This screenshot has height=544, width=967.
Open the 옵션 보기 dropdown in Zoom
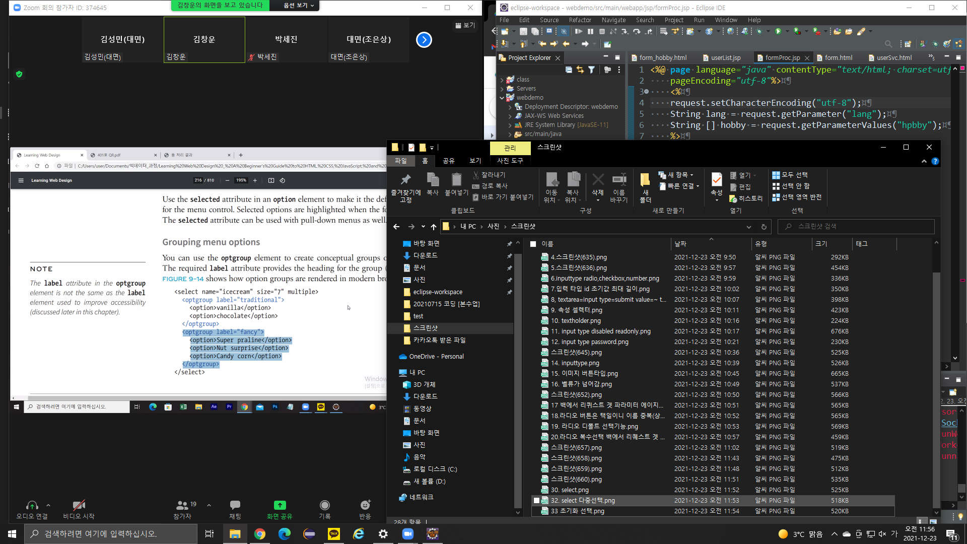pyautogui.click(x=299, y=6)
